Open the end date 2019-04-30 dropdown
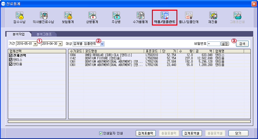The height and width of the screenshot is (139, 258). [x=60, y=44]
